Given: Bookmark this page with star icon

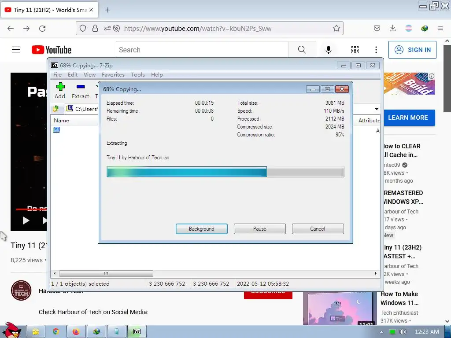Looking at the screenshot, I should pos(336,28).
